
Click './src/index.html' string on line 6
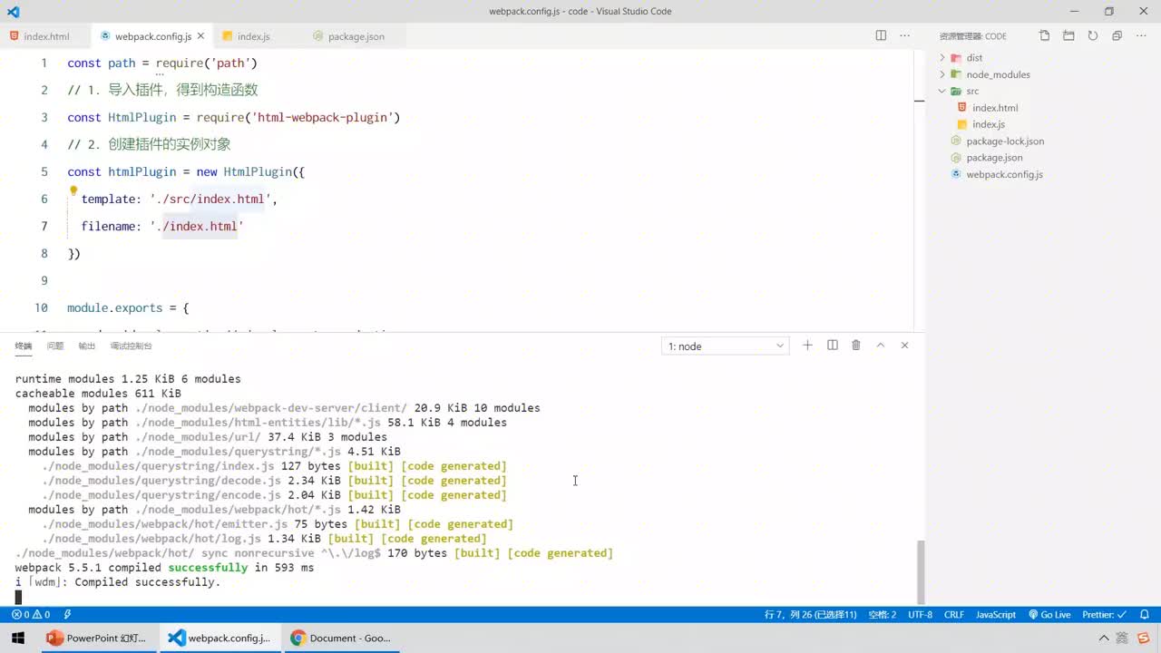tap(210, 199)
